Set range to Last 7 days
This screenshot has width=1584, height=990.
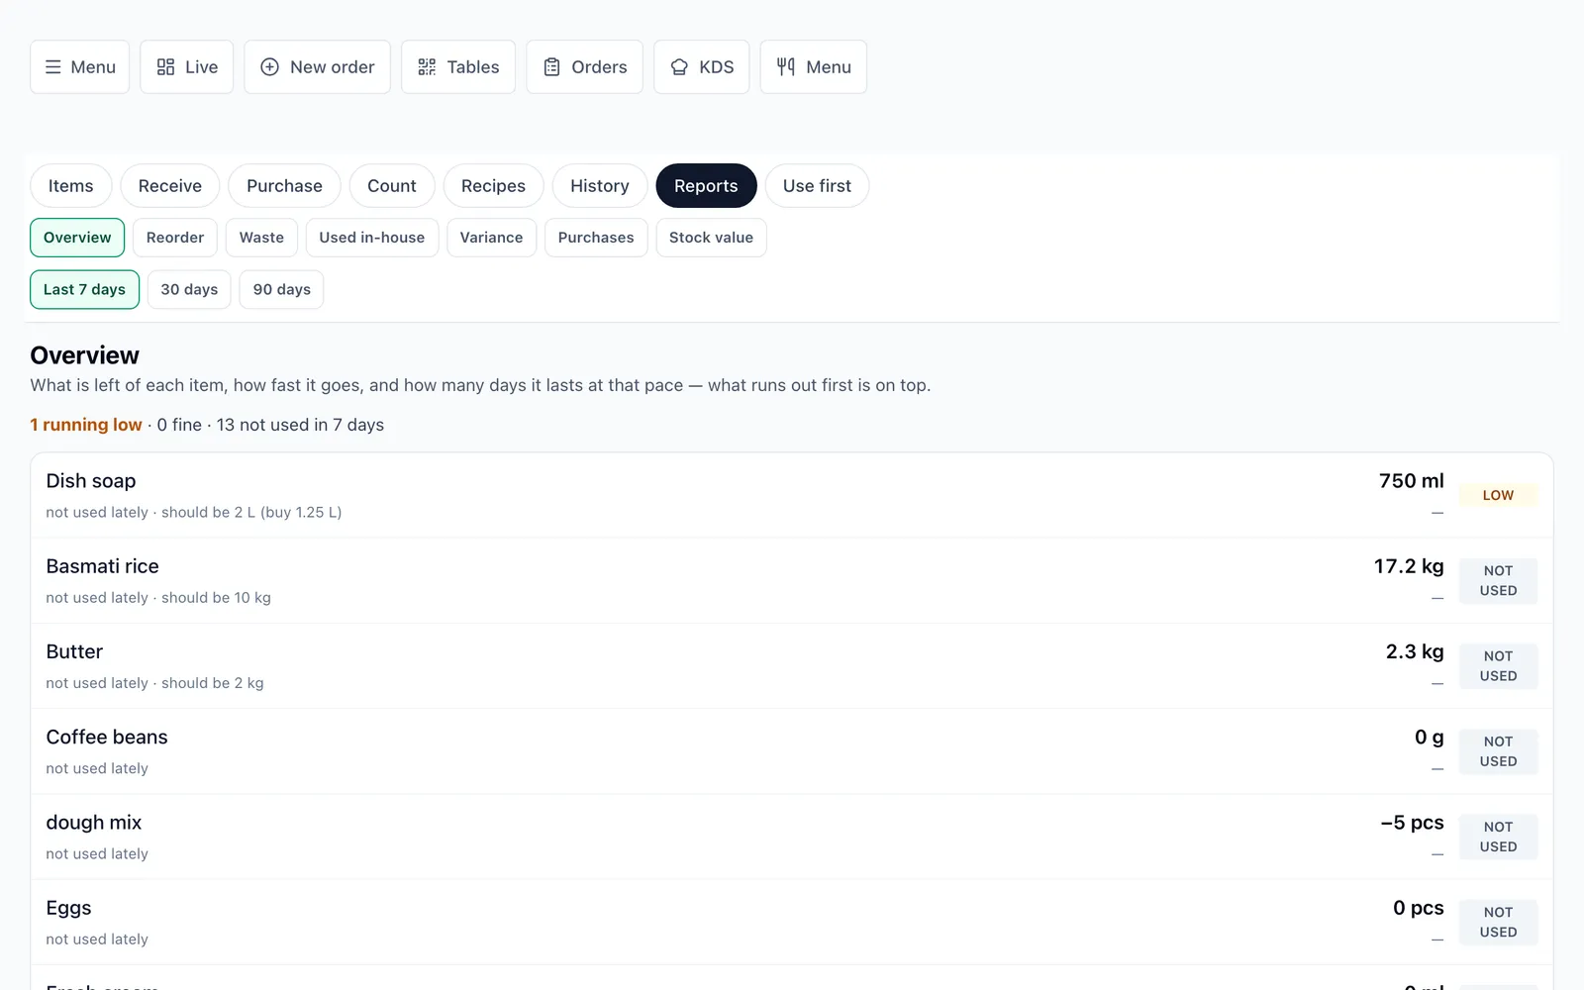point(84,289)
